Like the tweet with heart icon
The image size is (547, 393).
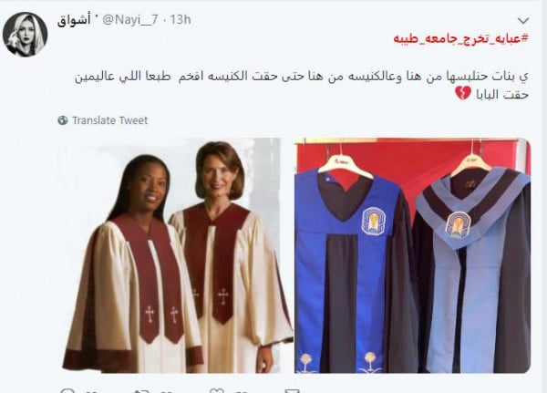pos(216,390)
